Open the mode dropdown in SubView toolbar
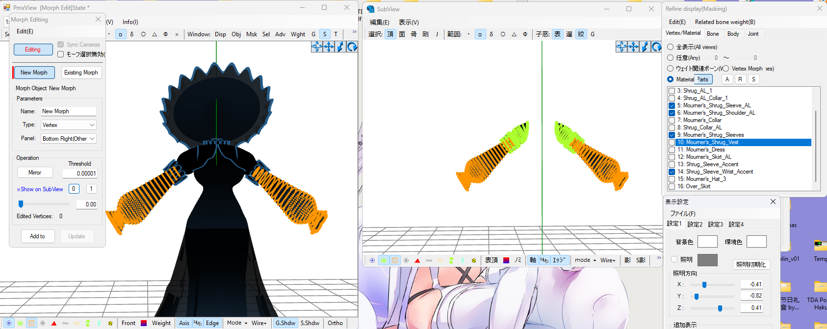The image size is (827, 329). [x=585, y=260]
